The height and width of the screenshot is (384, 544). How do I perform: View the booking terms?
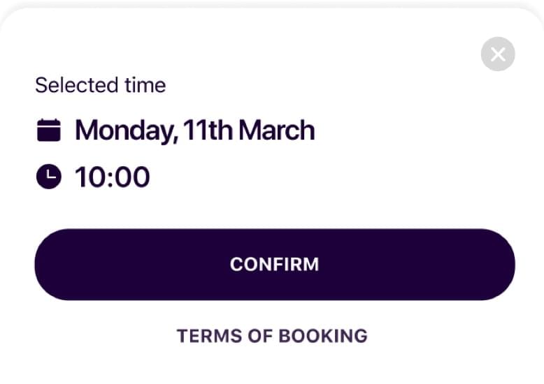272,336
